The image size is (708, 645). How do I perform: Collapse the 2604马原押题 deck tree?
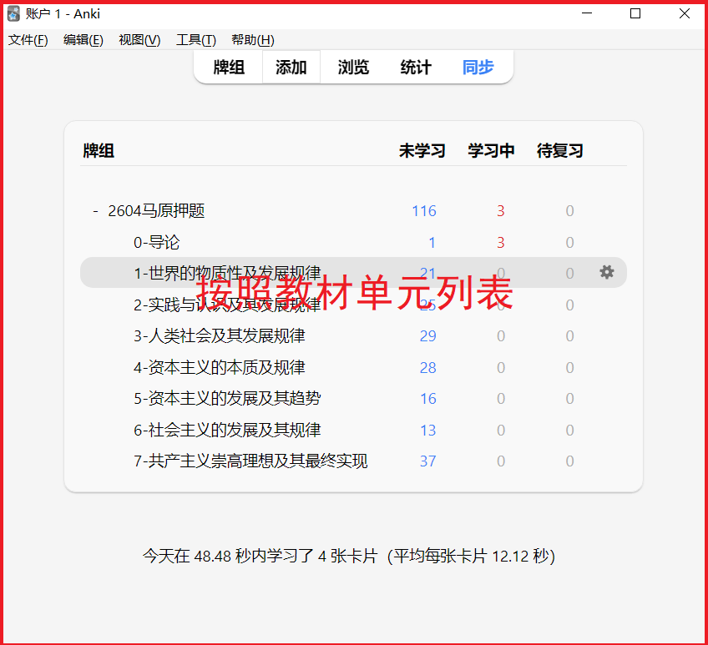click(x=95, y=210)
